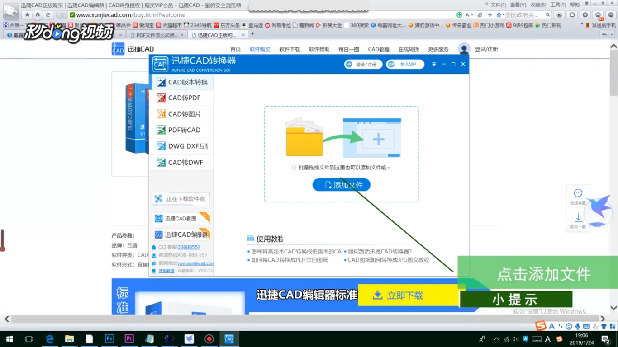Viewport: 618px width, 347px height.
Task: Open 在线客服 chat widget
Action: point(578,197)
